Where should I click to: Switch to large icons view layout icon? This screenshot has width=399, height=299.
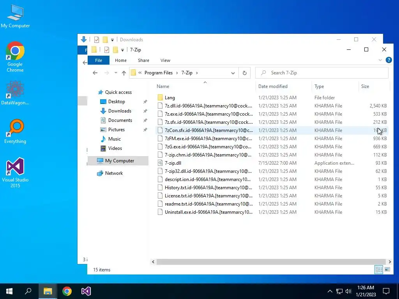[387, 269]
